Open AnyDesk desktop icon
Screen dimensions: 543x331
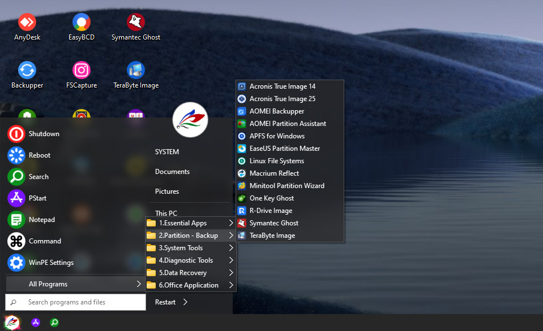click(27, 23)
